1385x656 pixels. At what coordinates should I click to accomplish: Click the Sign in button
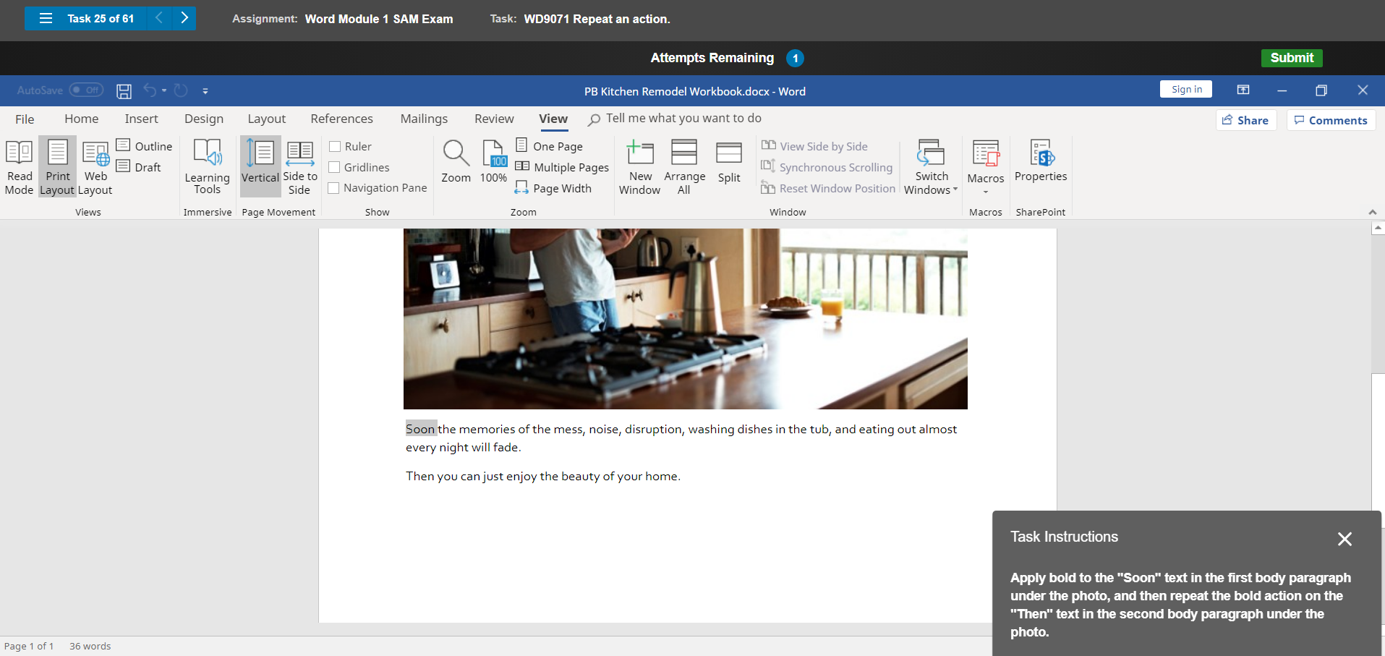(1187, 89)
